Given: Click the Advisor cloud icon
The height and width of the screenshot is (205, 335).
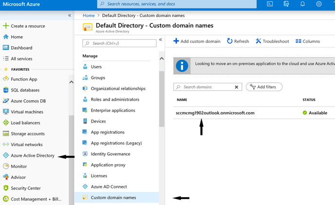Looking at the screenshot, I should (6, 177).
